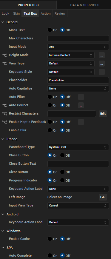Switch to the Skin tab
111x259 pixels.
16,13
